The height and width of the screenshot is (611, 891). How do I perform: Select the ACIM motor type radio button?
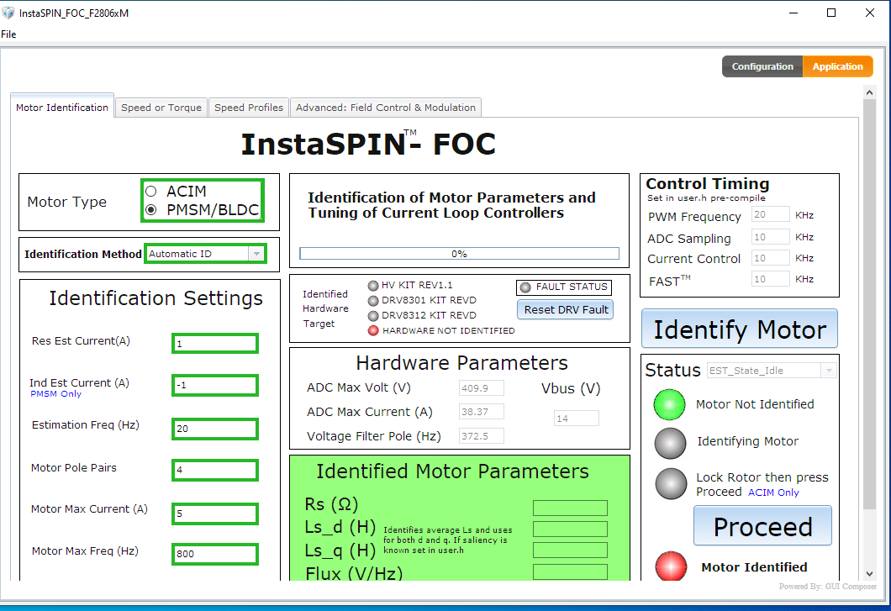[x=151, y=192]
